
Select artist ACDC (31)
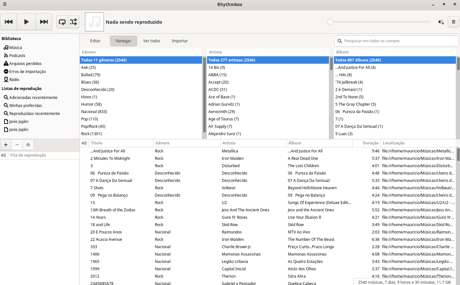[x=268, y=89]
